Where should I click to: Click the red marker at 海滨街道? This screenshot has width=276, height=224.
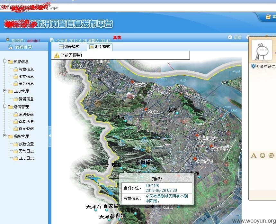[211, 146]
